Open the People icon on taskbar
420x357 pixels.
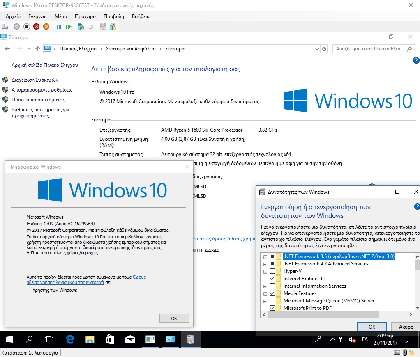click(x=318, y=340)
